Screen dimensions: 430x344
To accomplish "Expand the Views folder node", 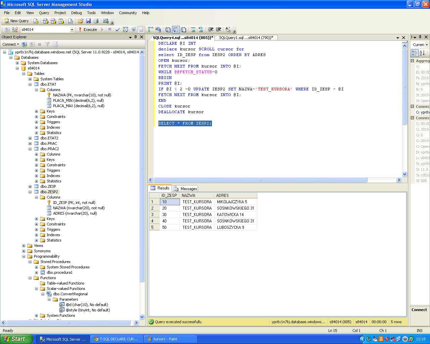I will (x=24, y=246).
